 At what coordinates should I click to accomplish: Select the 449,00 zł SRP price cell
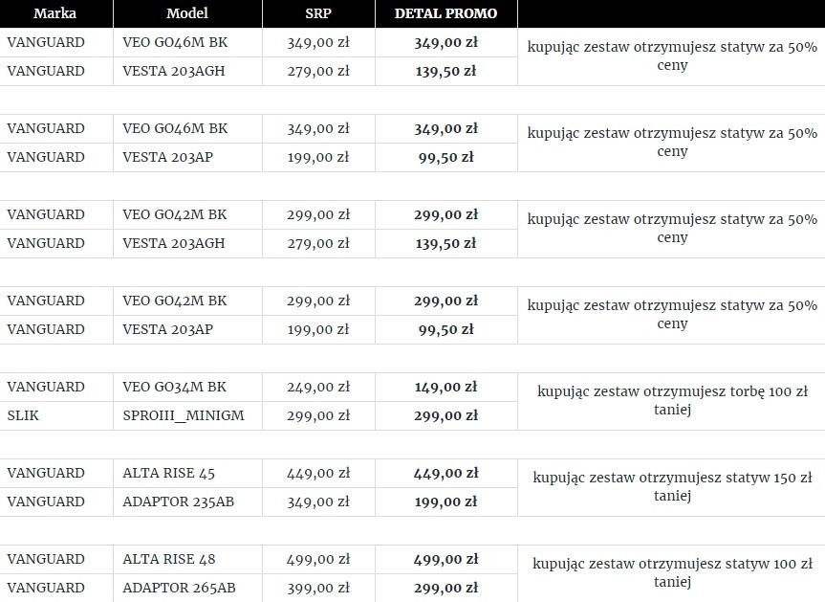click(319, 473)
